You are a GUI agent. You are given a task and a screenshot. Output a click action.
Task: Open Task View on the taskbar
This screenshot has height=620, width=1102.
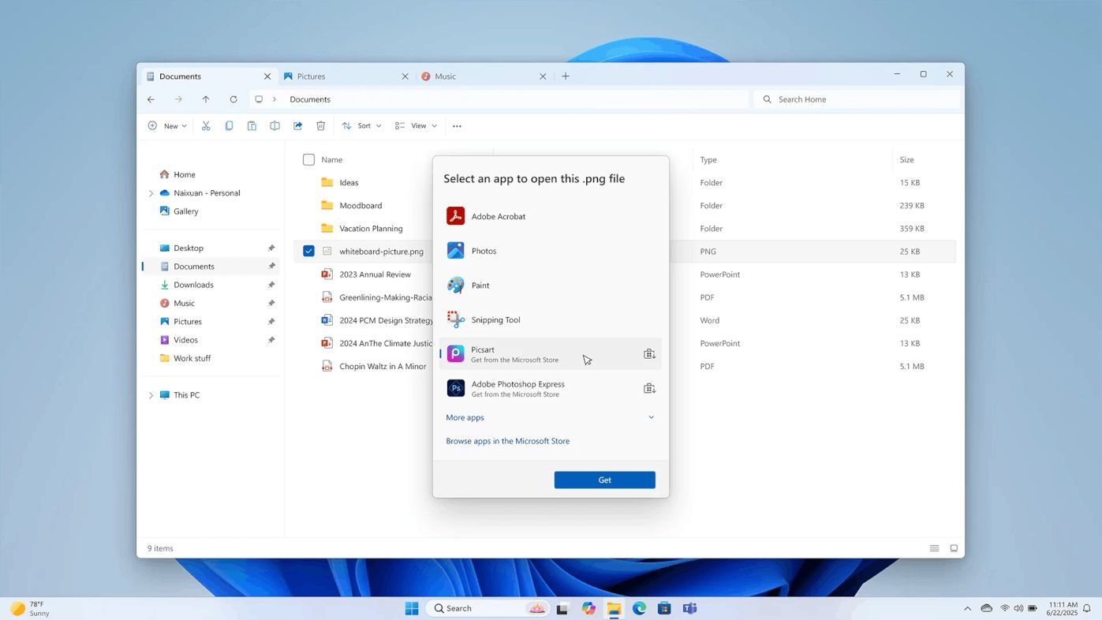562,608
